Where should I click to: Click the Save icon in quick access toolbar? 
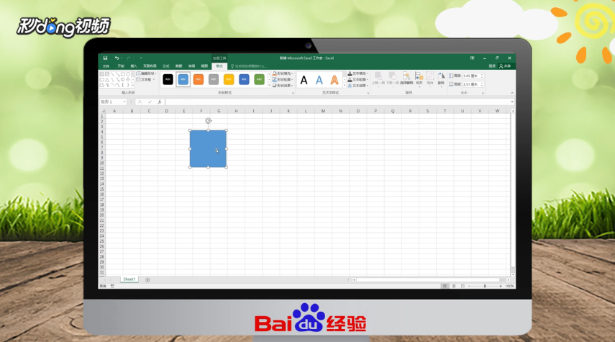(105, 58)
